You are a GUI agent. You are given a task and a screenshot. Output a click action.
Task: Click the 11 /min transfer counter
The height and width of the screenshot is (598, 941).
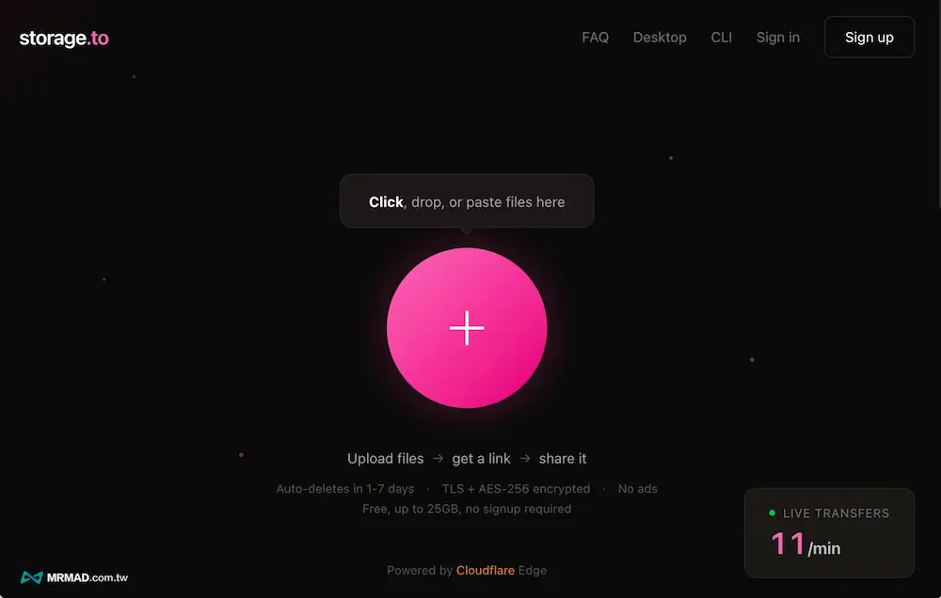point(805,544)
